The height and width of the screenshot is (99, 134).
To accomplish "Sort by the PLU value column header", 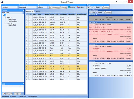I will click(x=64, y=14).
